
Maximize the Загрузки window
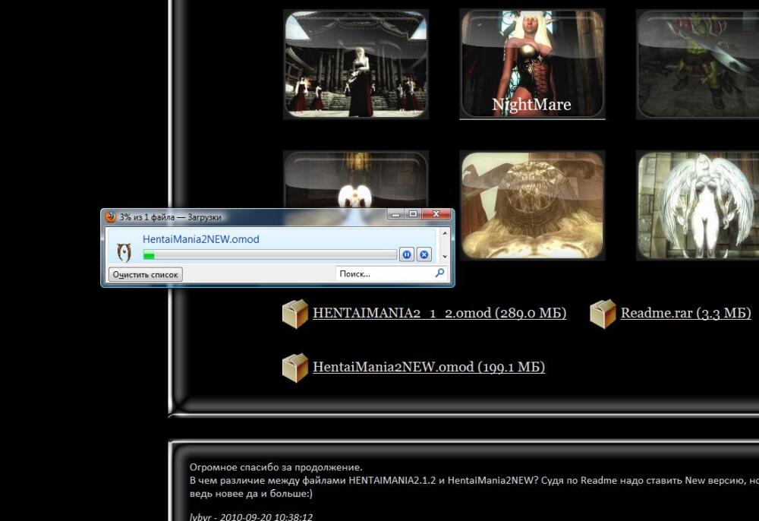click(x=413, y=214)
